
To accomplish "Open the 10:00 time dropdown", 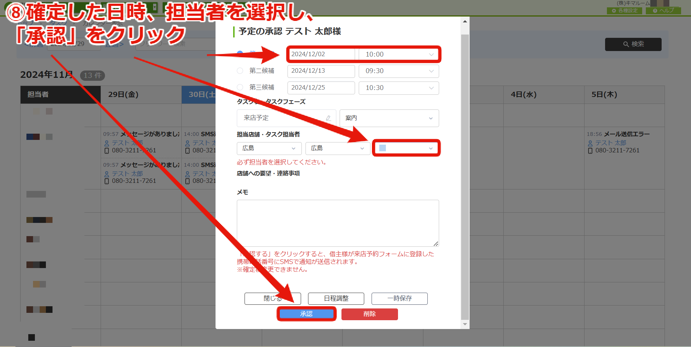I will tap(399, 54).
